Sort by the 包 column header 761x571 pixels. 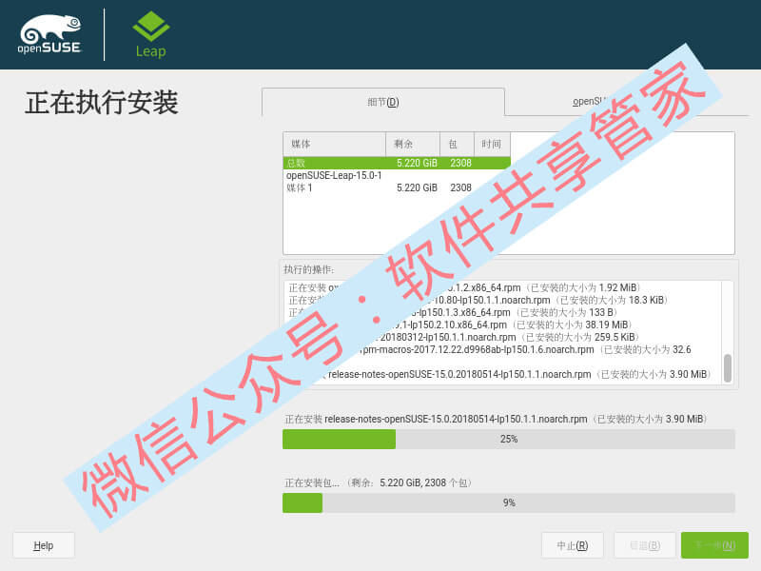pyautogui.click(x=458, y=145)
